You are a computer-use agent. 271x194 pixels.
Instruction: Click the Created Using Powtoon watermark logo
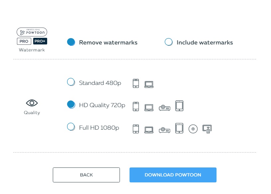pyautogui.click(x=32, y=32)
